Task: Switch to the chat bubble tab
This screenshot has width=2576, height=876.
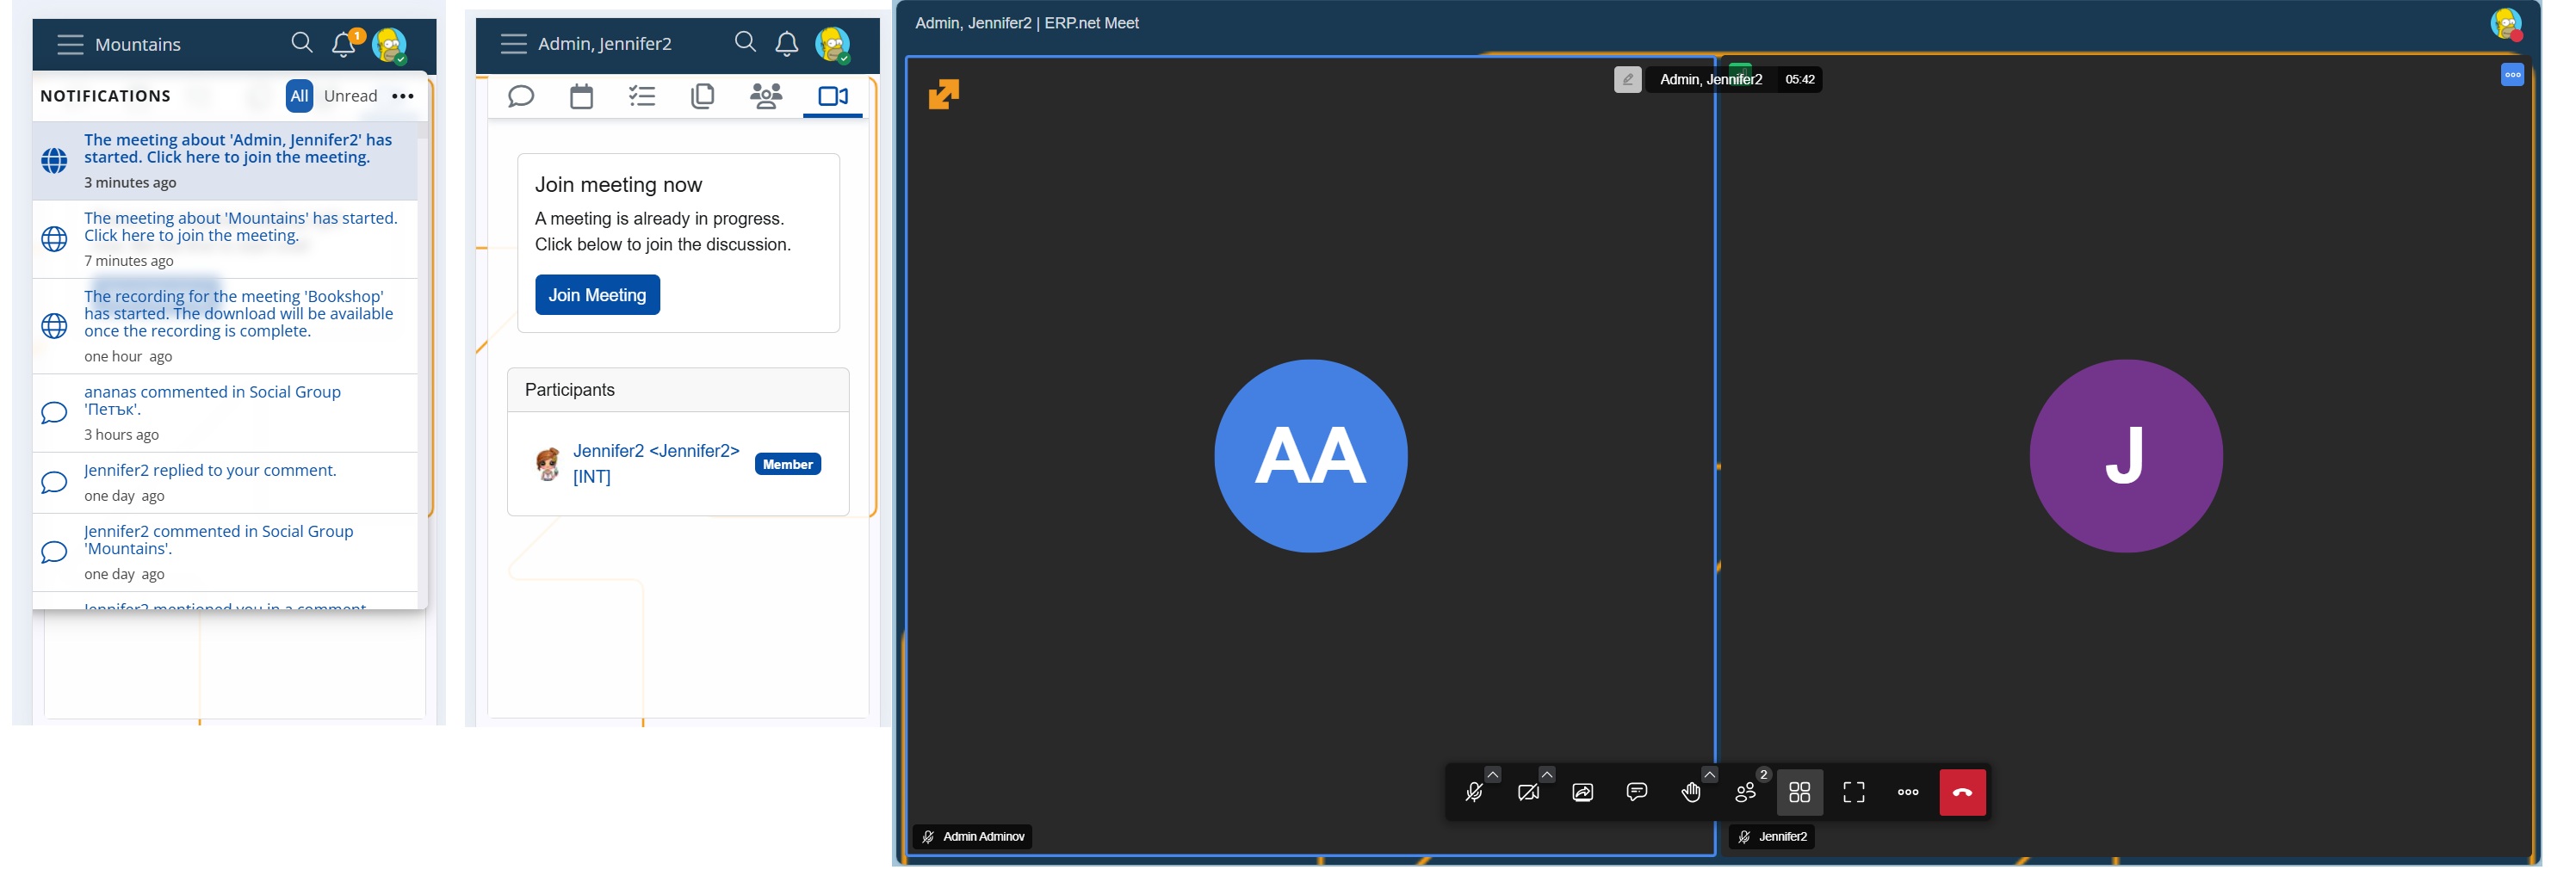Action: [521, 96]
